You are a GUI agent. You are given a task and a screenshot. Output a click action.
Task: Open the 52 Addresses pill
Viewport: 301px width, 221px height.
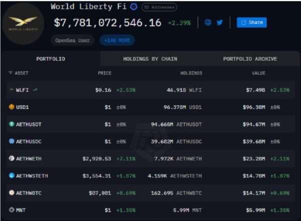click(159, 8)
